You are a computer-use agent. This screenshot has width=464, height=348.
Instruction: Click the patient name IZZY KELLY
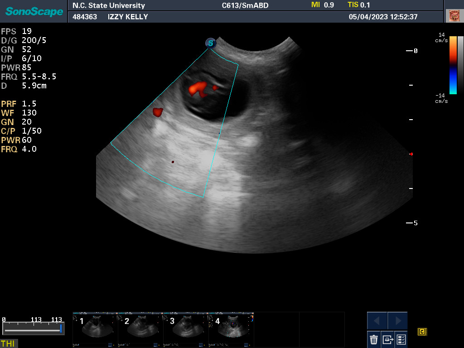click(x=128, y=17)
